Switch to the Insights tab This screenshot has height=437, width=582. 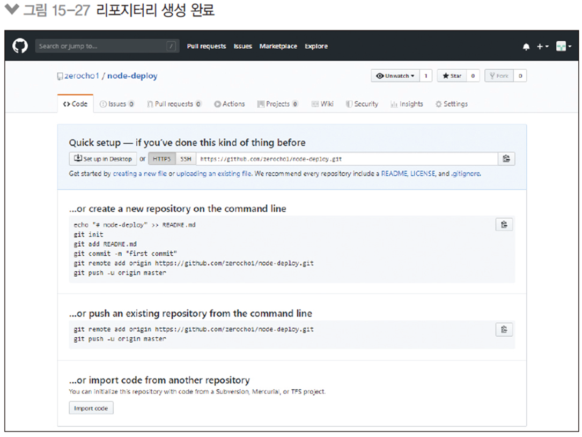407,104
